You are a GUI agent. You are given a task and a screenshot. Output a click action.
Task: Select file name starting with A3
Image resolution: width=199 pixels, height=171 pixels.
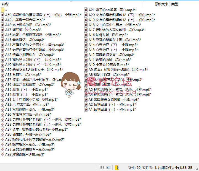point(114,100)
